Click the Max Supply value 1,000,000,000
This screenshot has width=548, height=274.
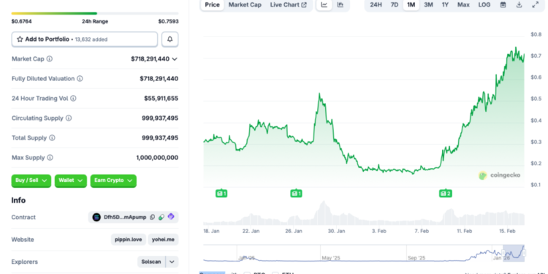pyautogui.click(x=157, y=158)
